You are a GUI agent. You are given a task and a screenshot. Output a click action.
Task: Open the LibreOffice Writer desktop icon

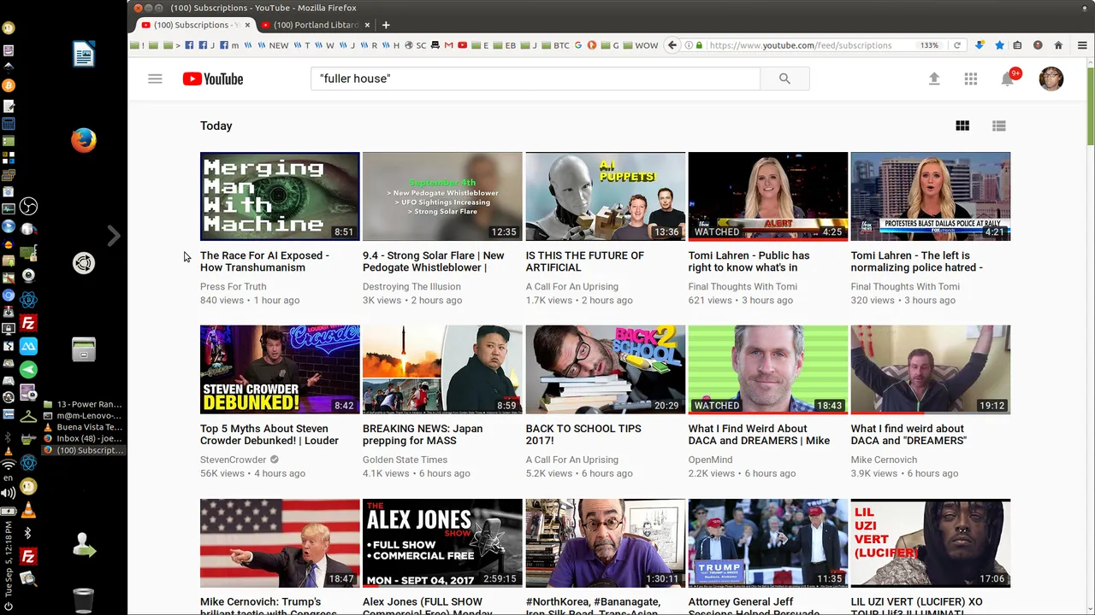[83, 55]
